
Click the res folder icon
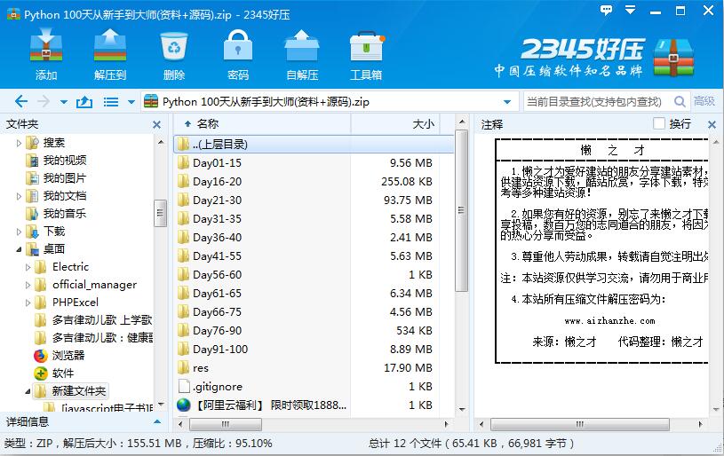[x=184, y=367]
